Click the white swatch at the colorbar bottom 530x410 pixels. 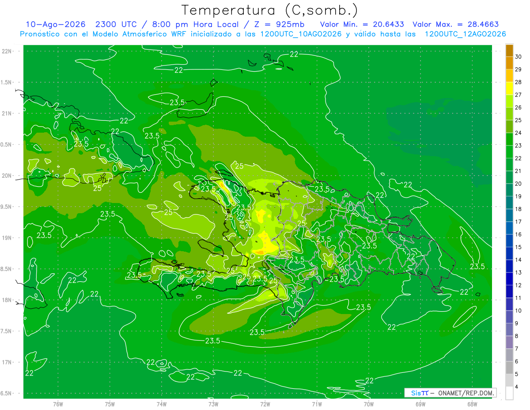(510, 393)
